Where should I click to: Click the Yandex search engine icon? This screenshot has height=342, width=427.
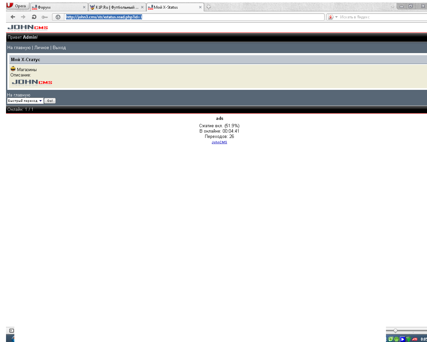[331, 17]
